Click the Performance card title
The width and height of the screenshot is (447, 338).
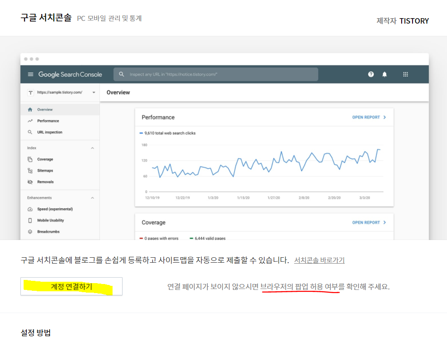pyautogui.click(x=158, y=118)
